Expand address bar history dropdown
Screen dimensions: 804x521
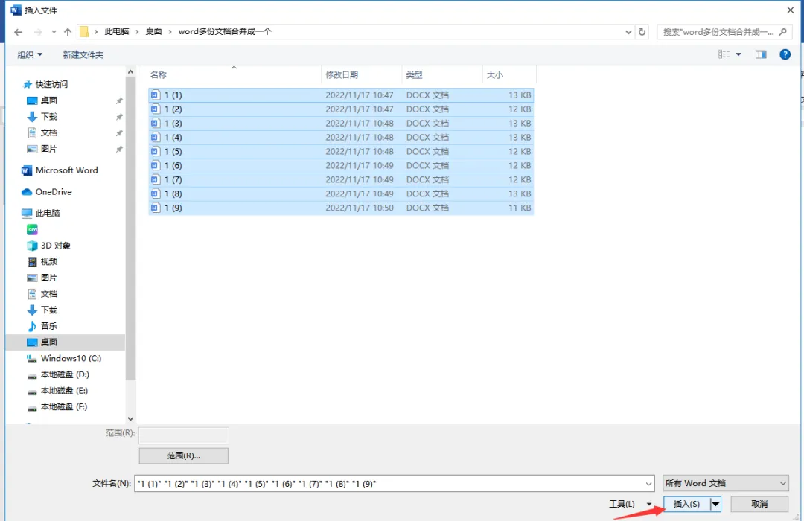628,32
